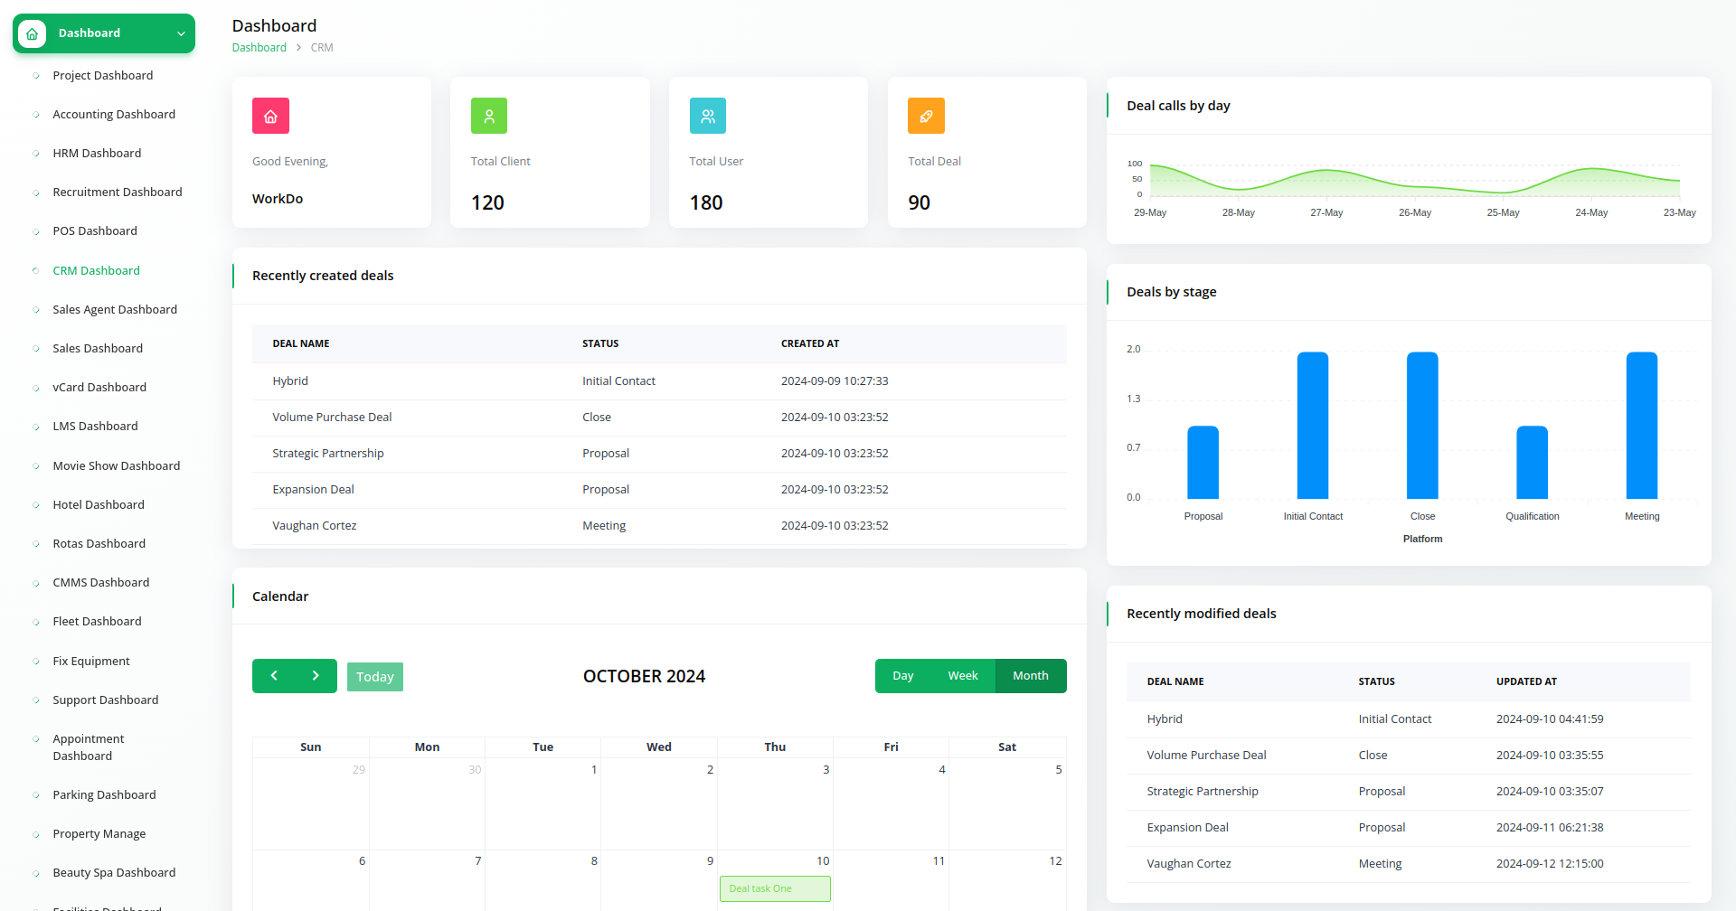
Task: Open Project Dashboard from sidebar
Action: (x=102, y=76)
